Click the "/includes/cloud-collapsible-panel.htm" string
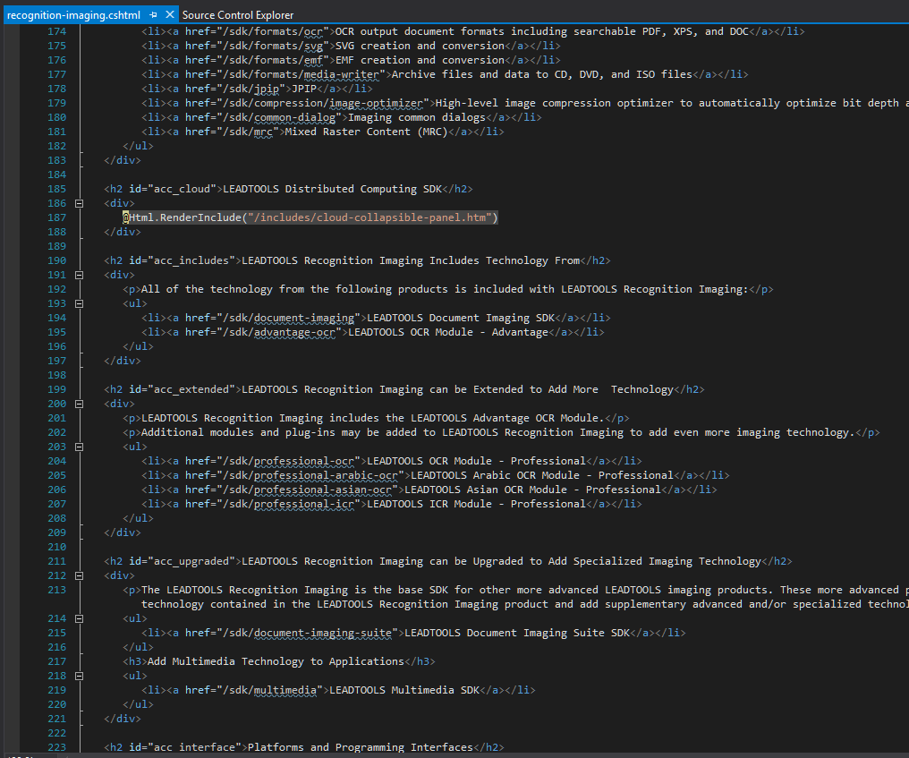Viewport: 909px width, 758px height. (370, 217)
